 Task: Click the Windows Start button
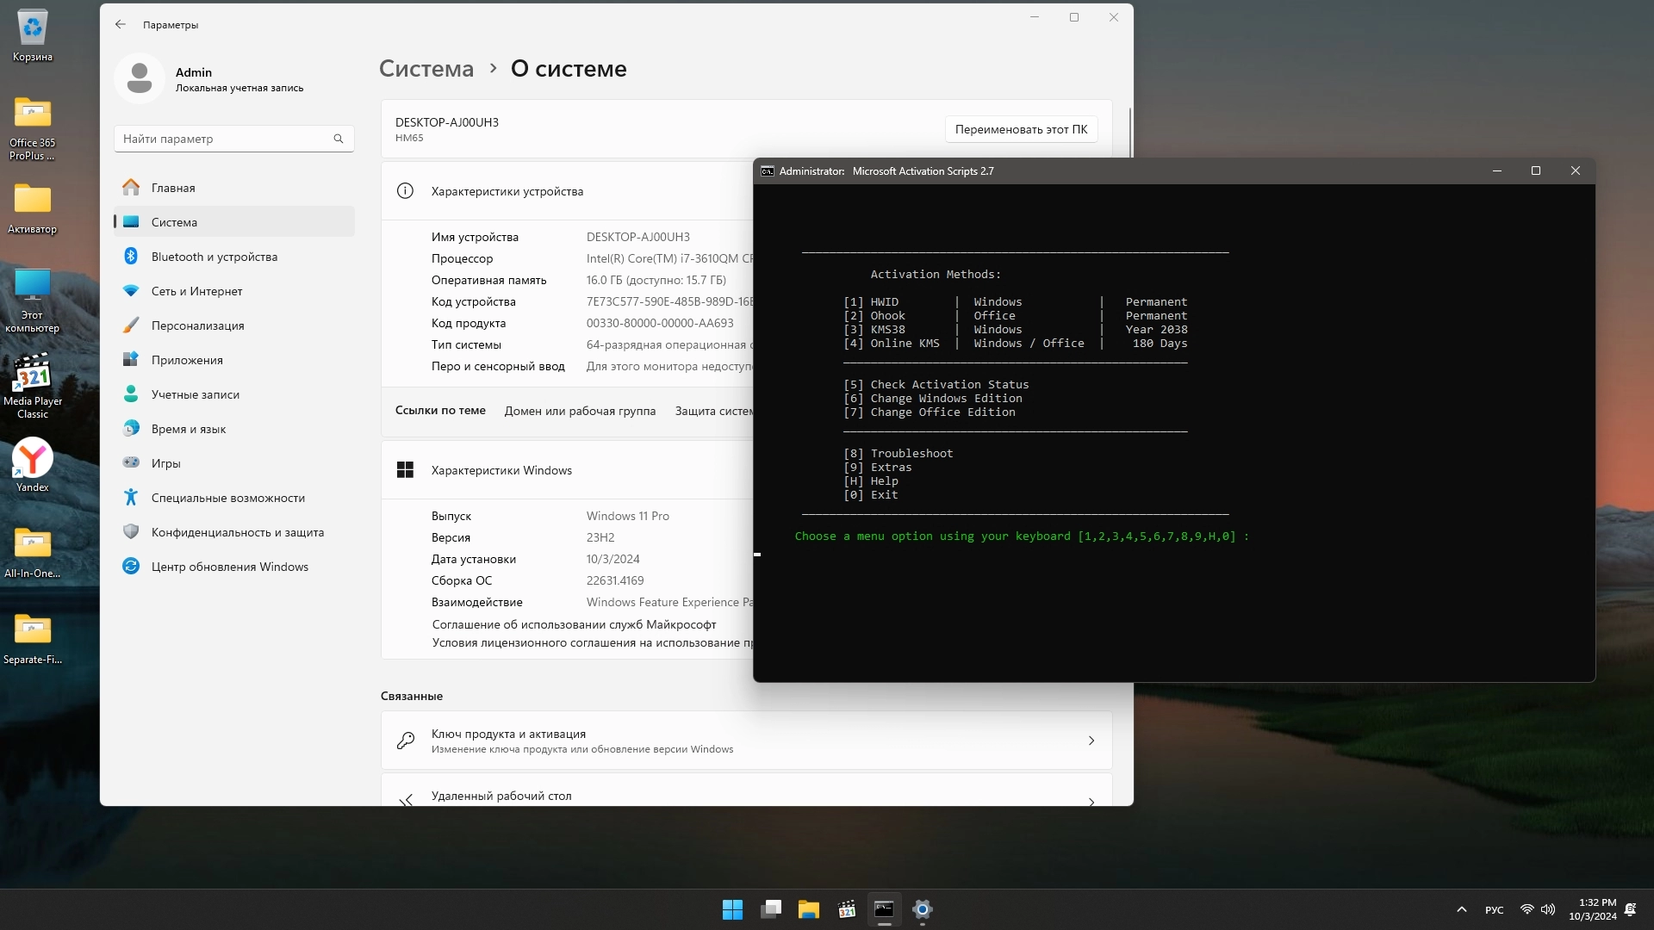pyautogui.click(x=732, y=909)
